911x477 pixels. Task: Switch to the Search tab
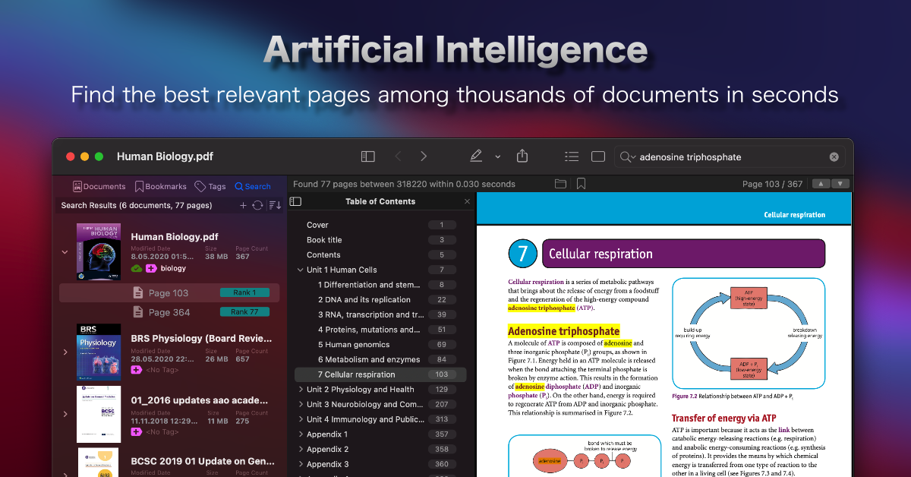pyautogui.click(x=253, y=186)
